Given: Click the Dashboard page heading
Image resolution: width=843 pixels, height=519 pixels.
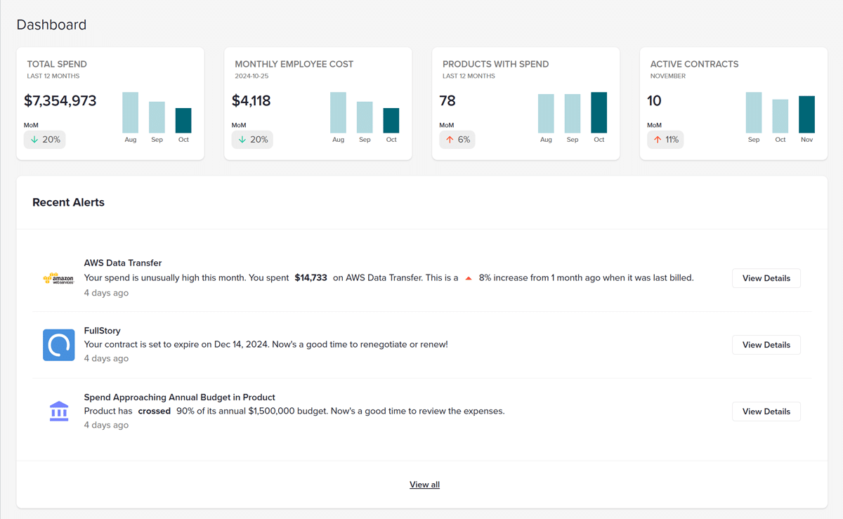Looking at the screenshot, I should 51,24.
